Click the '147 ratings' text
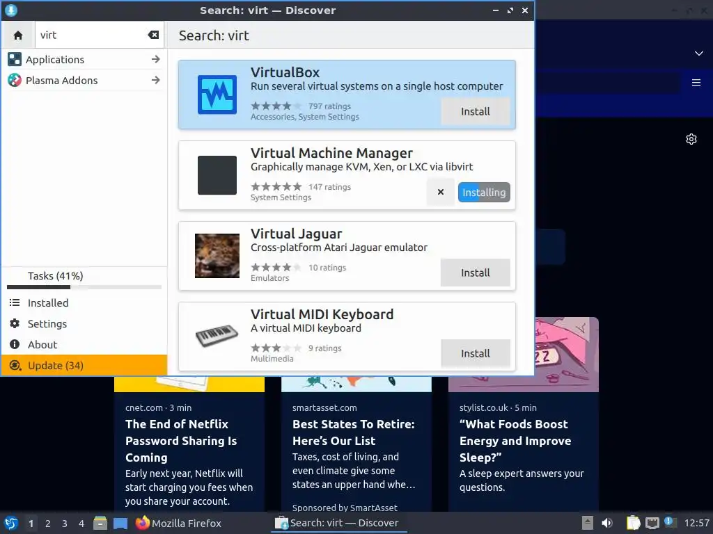This screenshot has width=713, height=534. (x=329, y=187)
